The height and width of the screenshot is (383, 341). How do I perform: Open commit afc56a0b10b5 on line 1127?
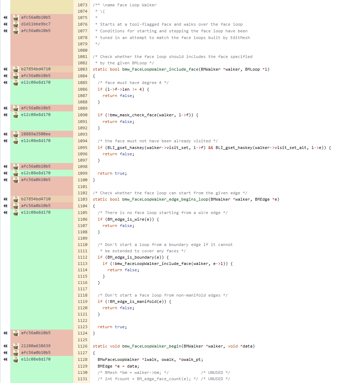coord(36,352)
